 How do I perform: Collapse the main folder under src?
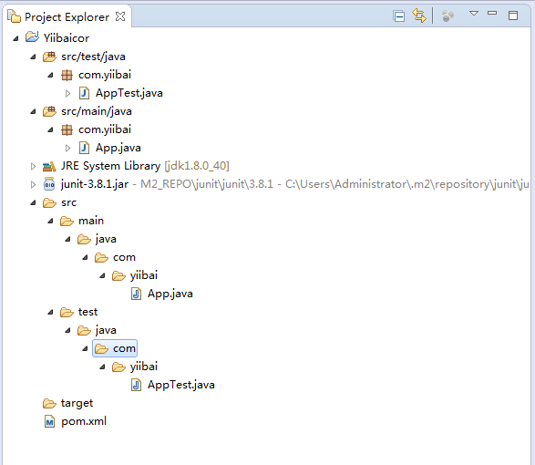point(50,221)
